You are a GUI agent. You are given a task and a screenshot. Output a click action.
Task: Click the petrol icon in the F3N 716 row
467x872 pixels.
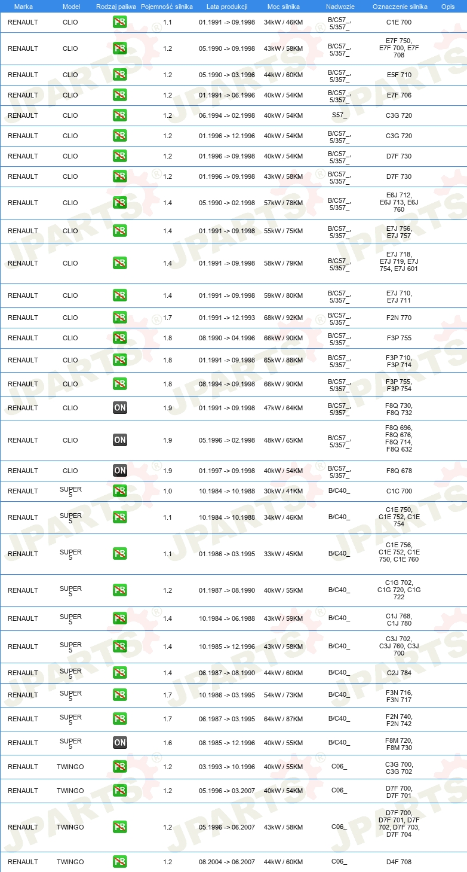[120, 695]
